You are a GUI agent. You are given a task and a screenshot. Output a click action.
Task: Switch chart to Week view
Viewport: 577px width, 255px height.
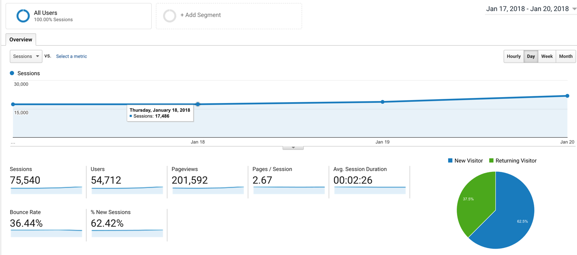(x=546, y=57)
